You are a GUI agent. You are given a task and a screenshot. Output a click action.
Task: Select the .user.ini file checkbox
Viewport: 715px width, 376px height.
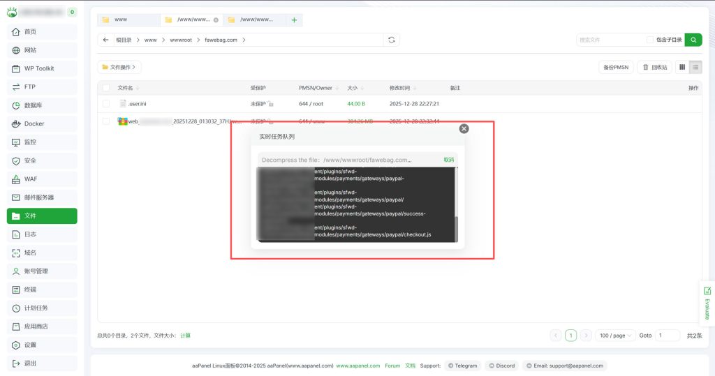106,103
